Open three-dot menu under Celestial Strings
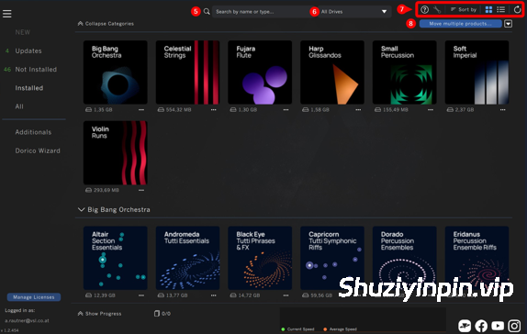527x334 pixels. 213,109
